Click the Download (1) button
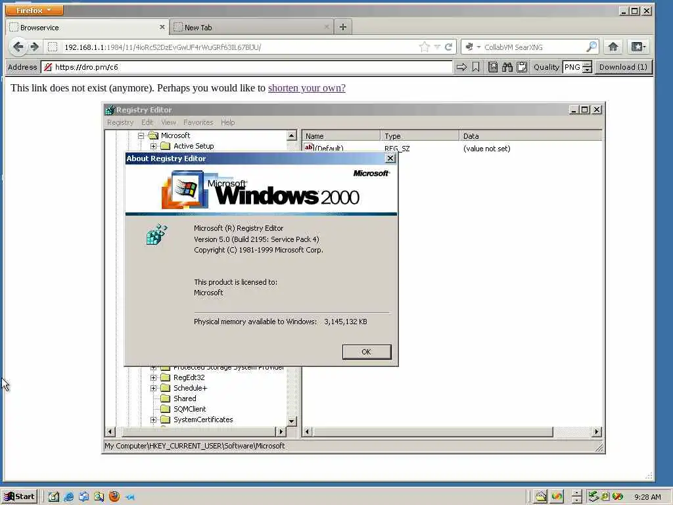Viewport: 673px width, 505px height. pos(623,67)
